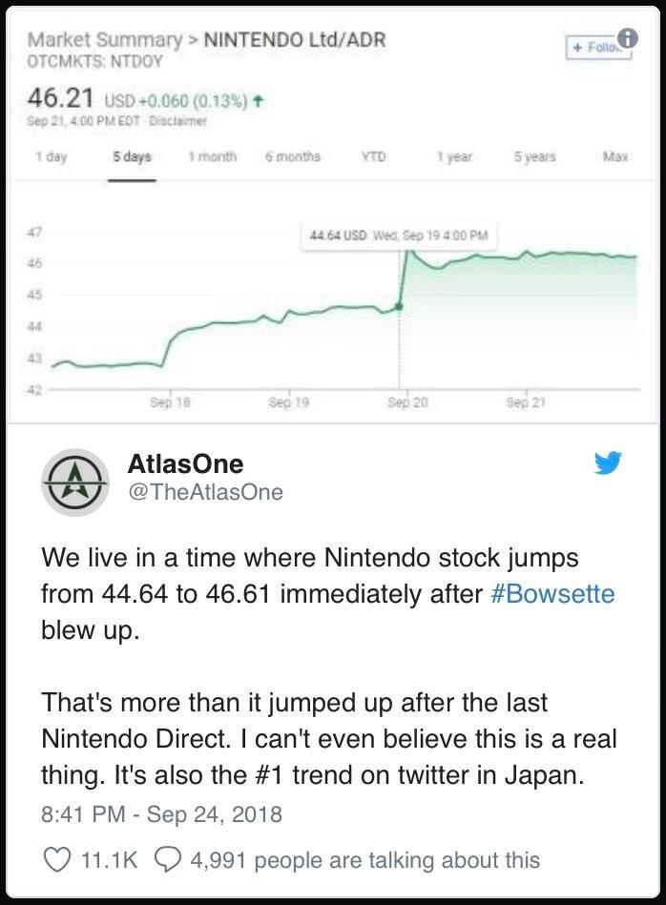666x905 pixels.
Task: Click the Market Summary breadcrumb
Action: (x=104, y=40)
